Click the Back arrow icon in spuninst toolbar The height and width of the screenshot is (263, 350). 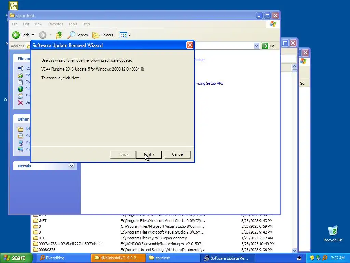pos(16,35)
